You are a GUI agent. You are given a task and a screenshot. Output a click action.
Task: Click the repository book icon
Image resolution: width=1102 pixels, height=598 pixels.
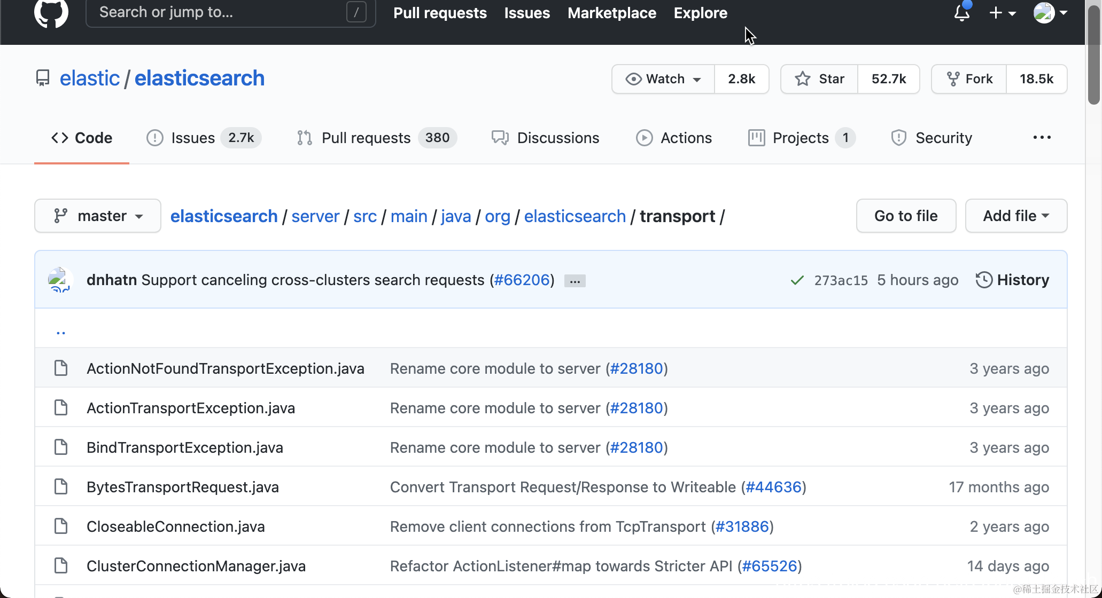[43, 78]
